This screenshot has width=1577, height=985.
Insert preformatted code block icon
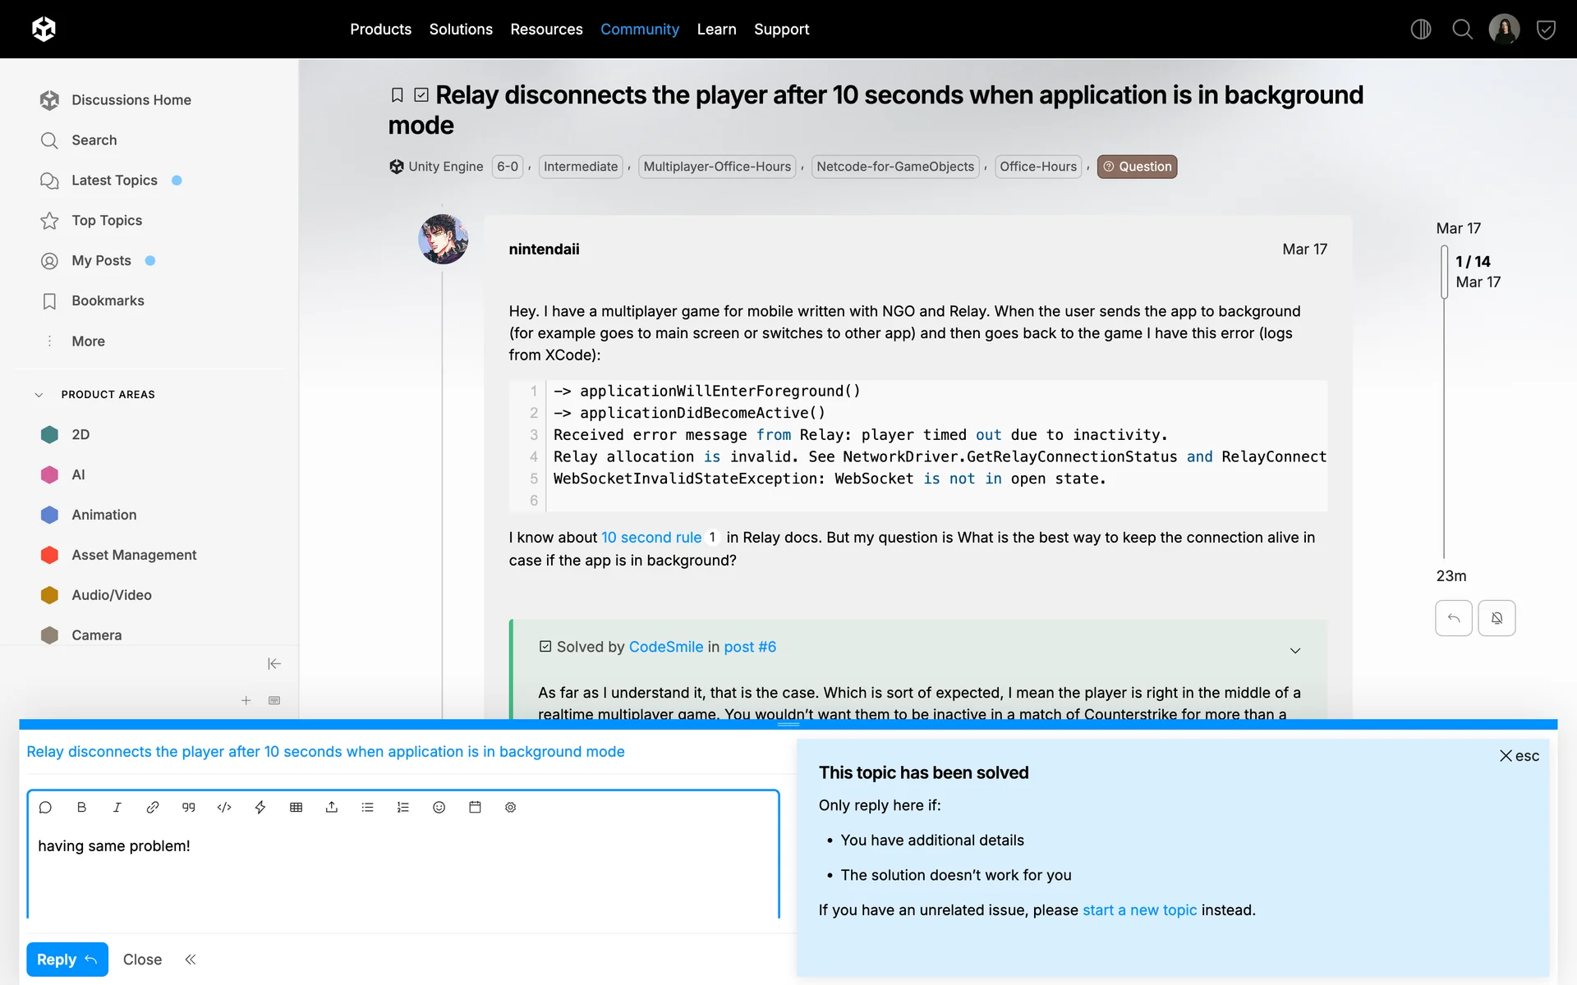click(x=224, y=808)
